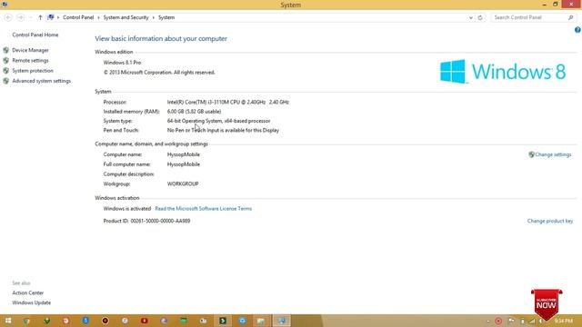This screenshot has height=327, width=582.
Task: Open Chrome from the taskbar
Action: (x=26, y=321)
